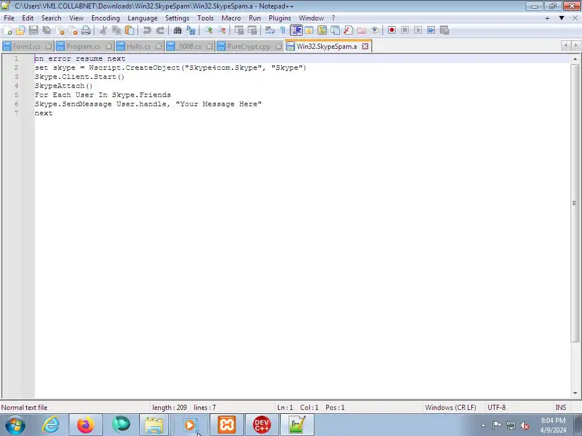Click the Print toolbar icon

pyautogui.click(x=86, y=31)
